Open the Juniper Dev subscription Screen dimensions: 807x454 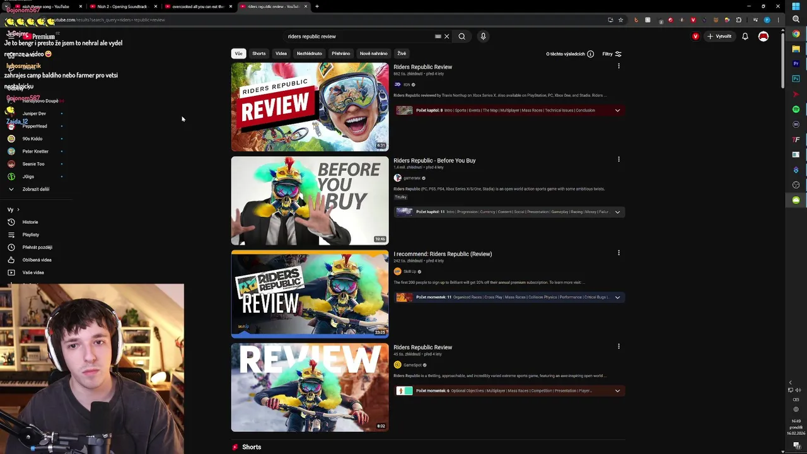tap(34, 113)
